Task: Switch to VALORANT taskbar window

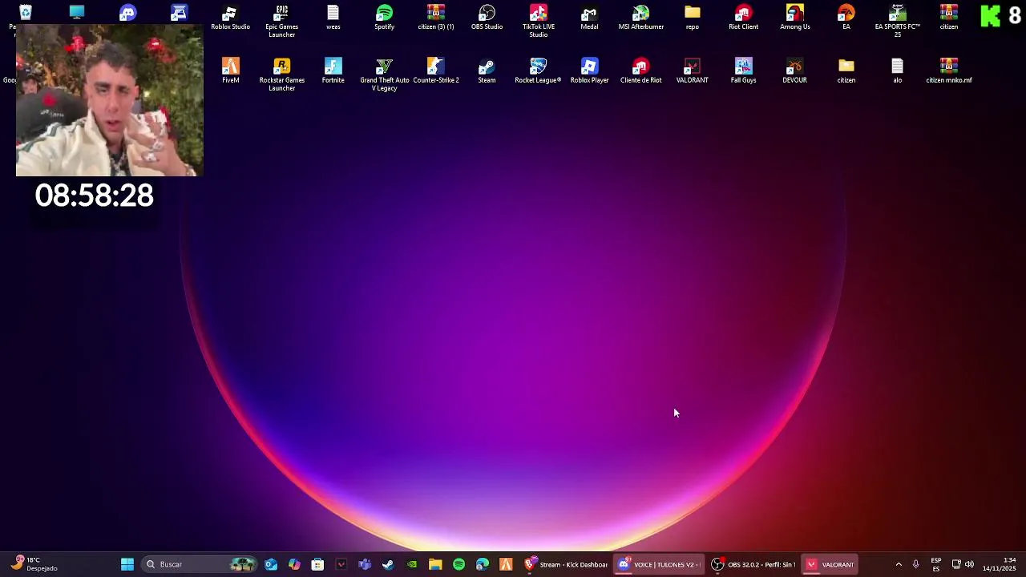Action: [x=830, y=564]
